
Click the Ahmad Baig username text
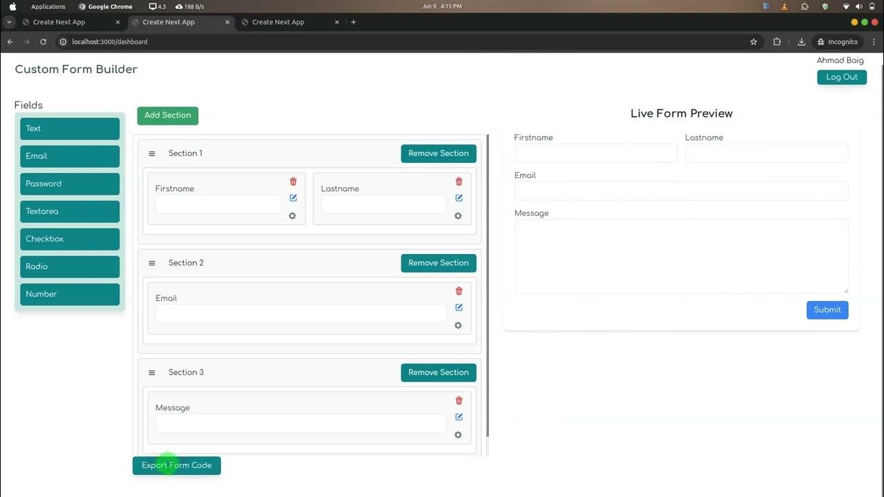pos(840,61)
